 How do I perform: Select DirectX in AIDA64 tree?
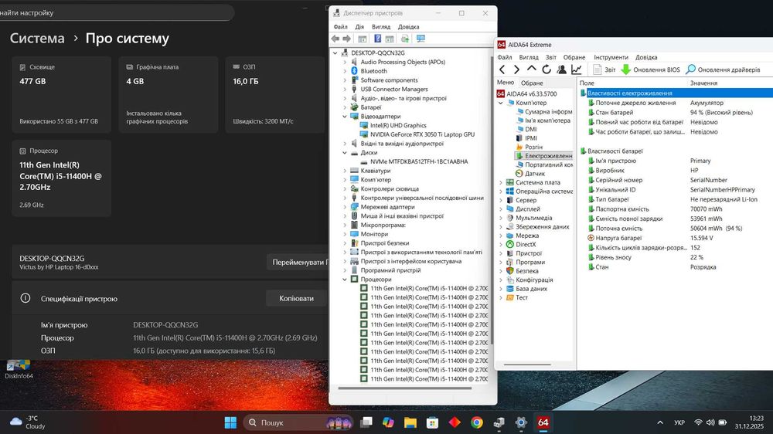[521, 244]
